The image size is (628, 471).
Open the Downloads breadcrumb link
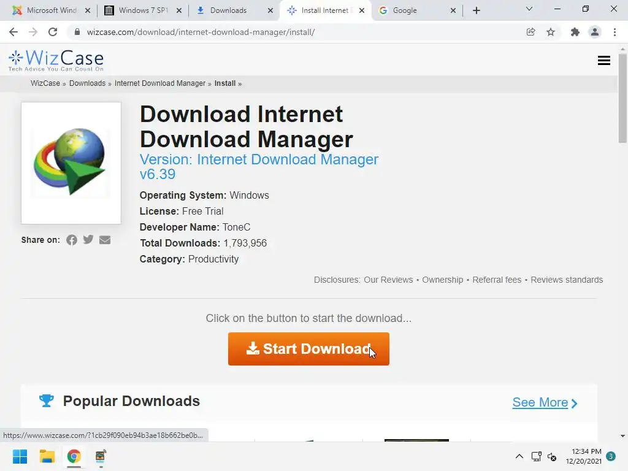click(87, 83)
